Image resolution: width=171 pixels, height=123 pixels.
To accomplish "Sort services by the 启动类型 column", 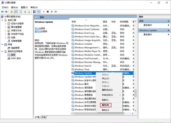I will [x=125, y=22].
